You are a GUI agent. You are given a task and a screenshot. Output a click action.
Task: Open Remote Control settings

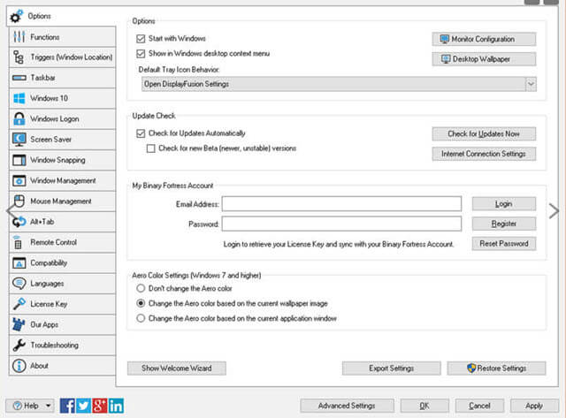pyautogui.click(x=62, y=242)
